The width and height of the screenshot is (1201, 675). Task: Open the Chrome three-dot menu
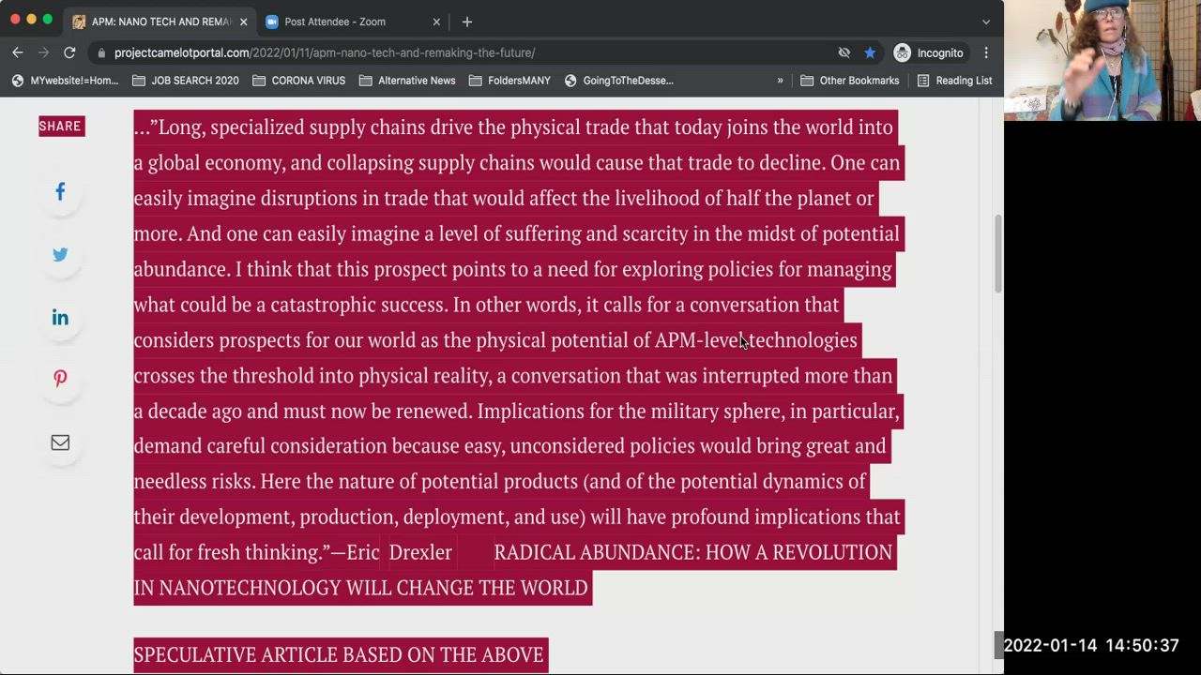click(x=986, y=53)
